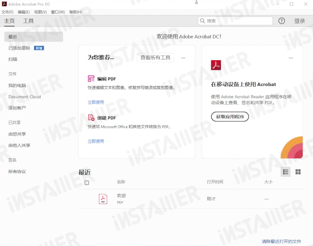The image size is (313, 246).
Task: Click 立即使用 under 编辑 PDF
Action: 96,102
